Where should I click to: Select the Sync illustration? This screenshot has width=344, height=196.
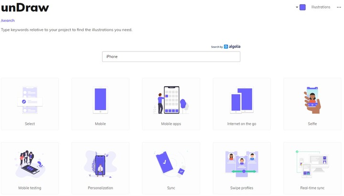171,168
